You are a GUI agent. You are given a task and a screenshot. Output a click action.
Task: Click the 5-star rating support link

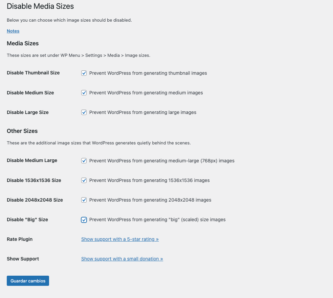pos(120,239)
